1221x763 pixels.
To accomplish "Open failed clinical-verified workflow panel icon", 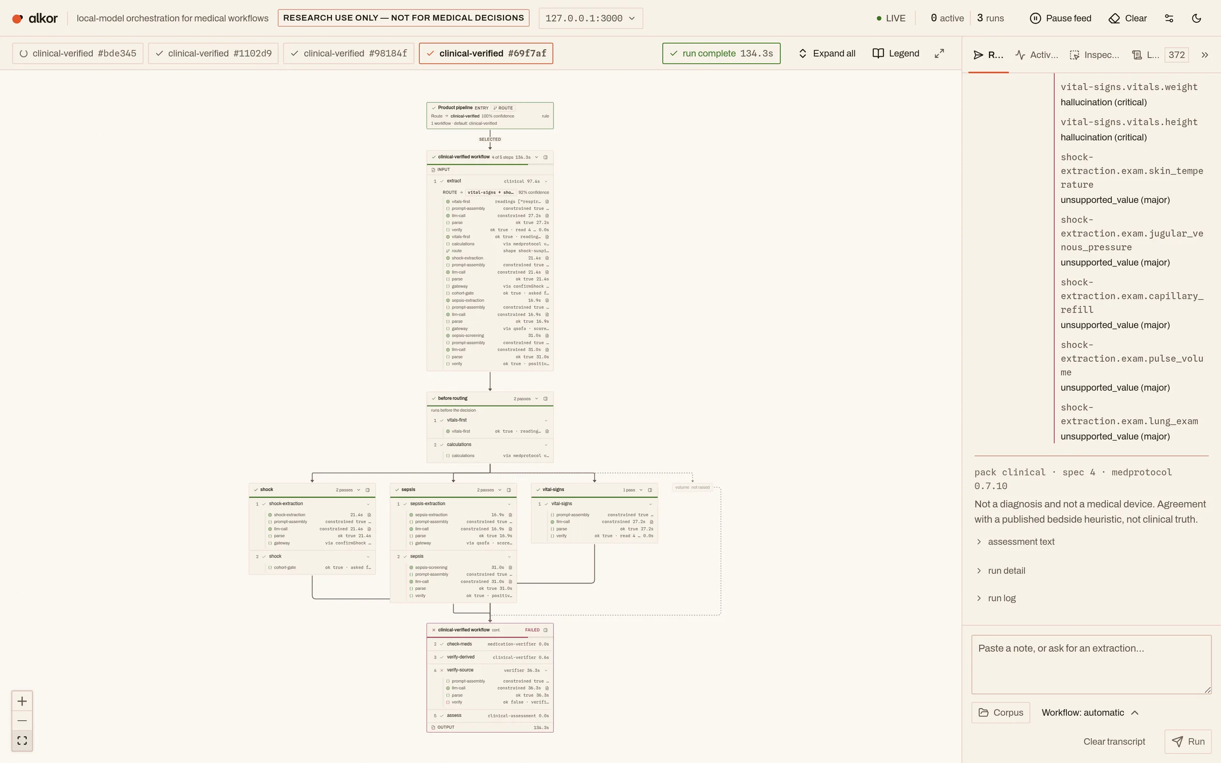I will [x=546, y=630].
